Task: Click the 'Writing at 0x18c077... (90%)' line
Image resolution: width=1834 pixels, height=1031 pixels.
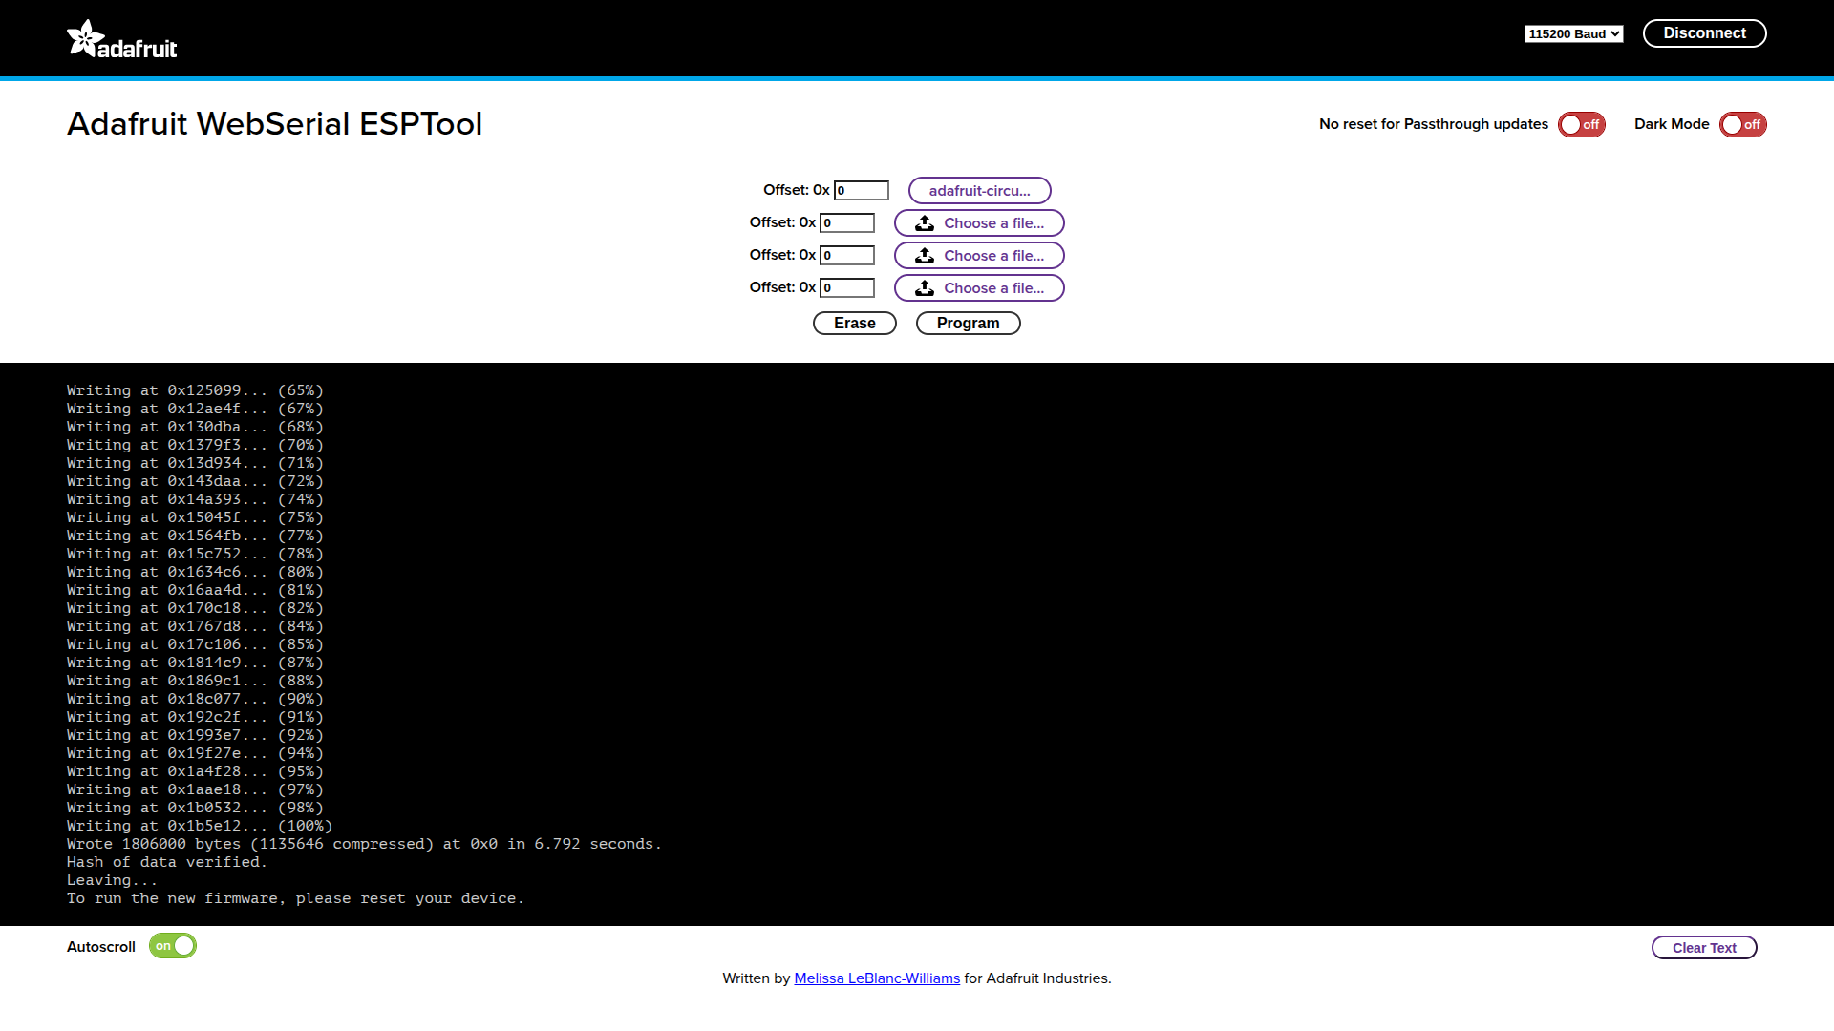Action: pyautogui.click(x=195, y=699)
